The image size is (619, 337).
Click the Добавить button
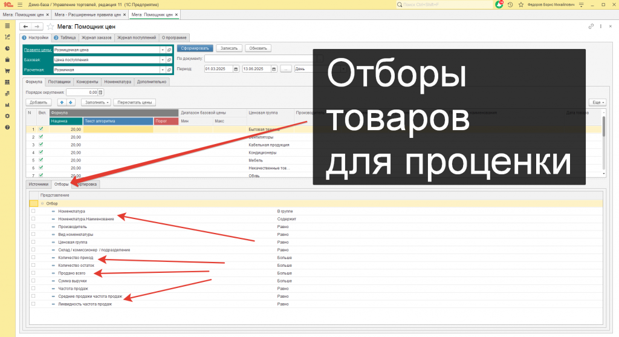39,102
